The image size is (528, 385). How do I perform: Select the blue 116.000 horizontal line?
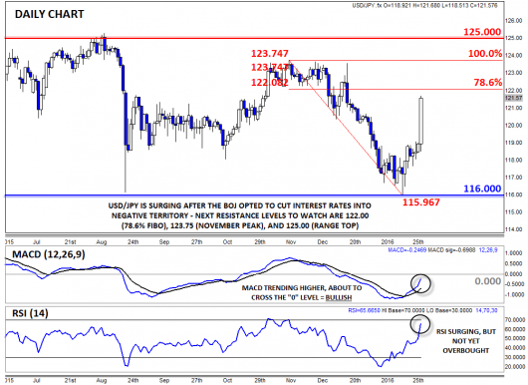254,195
